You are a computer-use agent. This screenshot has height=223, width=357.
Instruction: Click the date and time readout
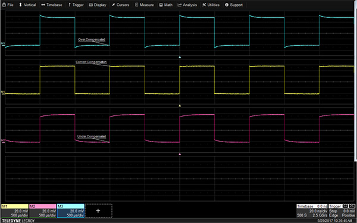[334, 221]
